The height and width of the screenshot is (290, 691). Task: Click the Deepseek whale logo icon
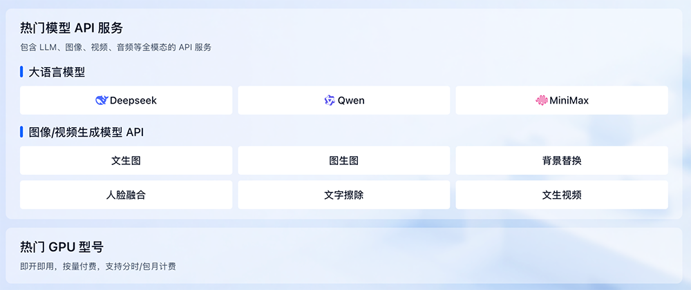(102, 100)
